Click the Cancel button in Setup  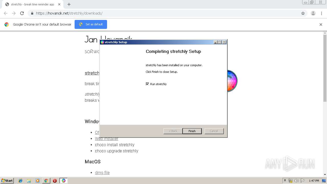[x=214, y=131]
